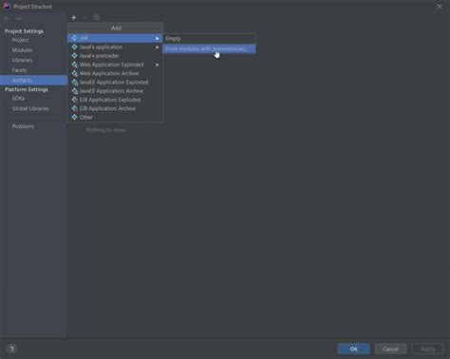The height and width of the screenshot is (359, 450).
Task: Choose EJB Application: Exploded entry
Action: [x=115, y=100]
